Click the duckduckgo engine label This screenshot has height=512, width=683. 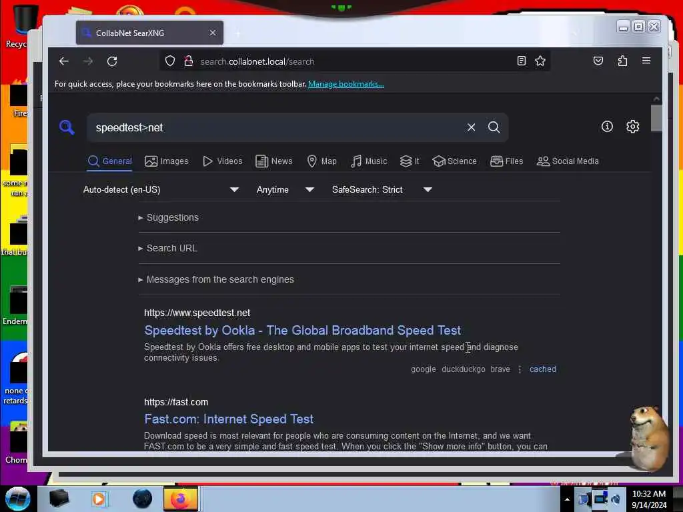tap(463, 369)
